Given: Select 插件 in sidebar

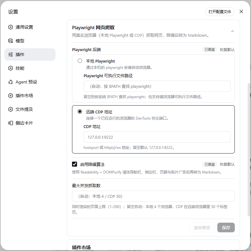Looking at the screenshot, I should (30, 54).
